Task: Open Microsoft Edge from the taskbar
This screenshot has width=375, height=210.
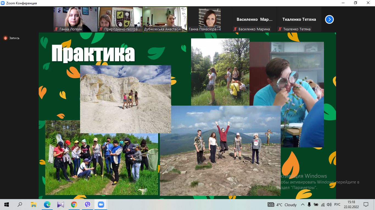Action: tap(47, 205)
